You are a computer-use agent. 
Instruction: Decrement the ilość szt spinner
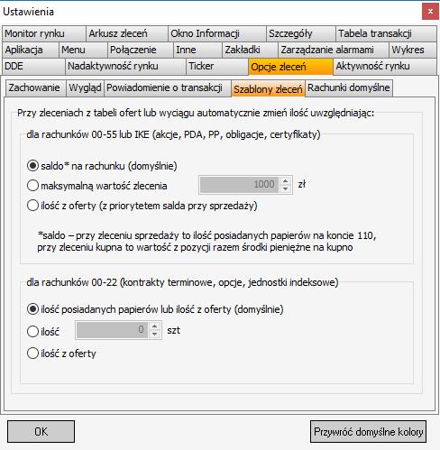(155, 334)
